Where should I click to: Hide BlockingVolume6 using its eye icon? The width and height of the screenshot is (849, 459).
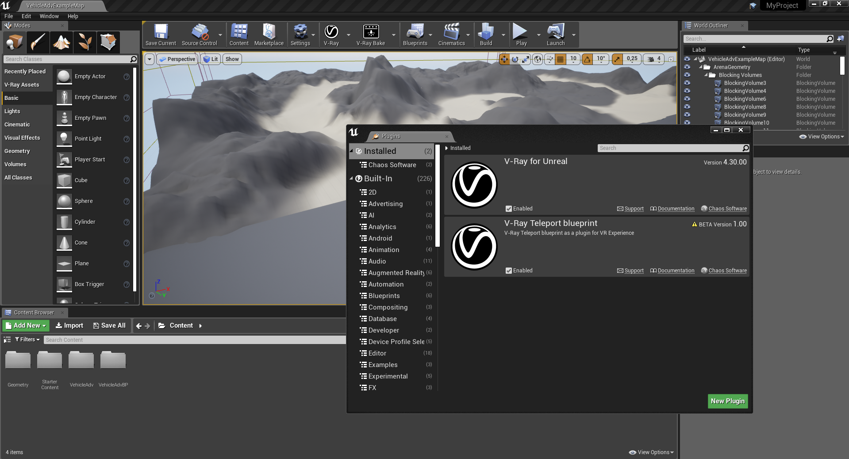[x=687, y=99]
